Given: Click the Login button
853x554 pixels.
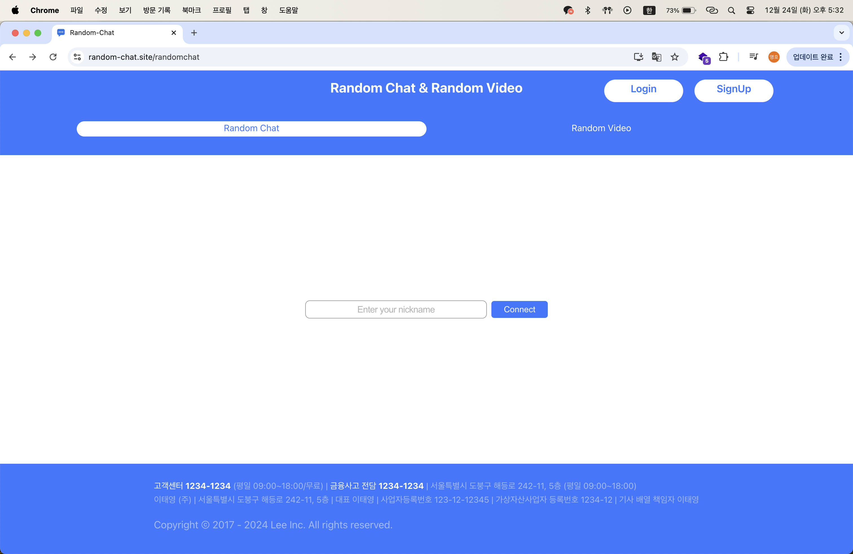Looking at the screenshot, I should [643, 91].
